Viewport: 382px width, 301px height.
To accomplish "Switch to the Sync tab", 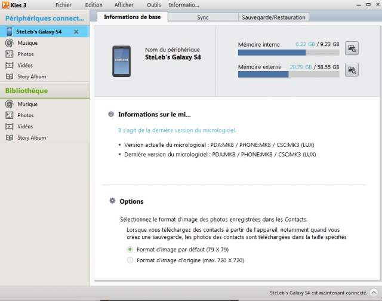I will click(x=203, y=17).
